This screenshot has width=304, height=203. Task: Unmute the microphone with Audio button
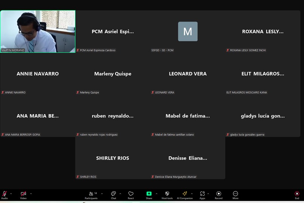point(5,194)
